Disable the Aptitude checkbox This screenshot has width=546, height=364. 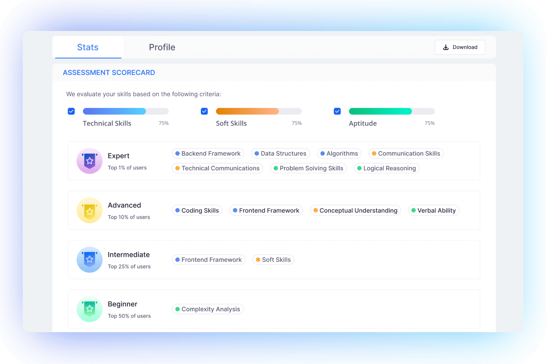coord(337,111)
